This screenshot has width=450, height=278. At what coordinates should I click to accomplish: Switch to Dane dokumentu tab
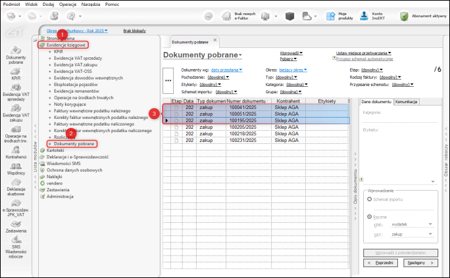point(376,102)
